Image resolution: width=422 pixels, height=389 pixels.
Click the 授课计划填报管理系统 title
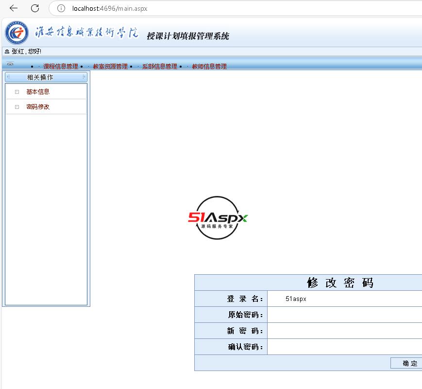[x=188, y=36]
